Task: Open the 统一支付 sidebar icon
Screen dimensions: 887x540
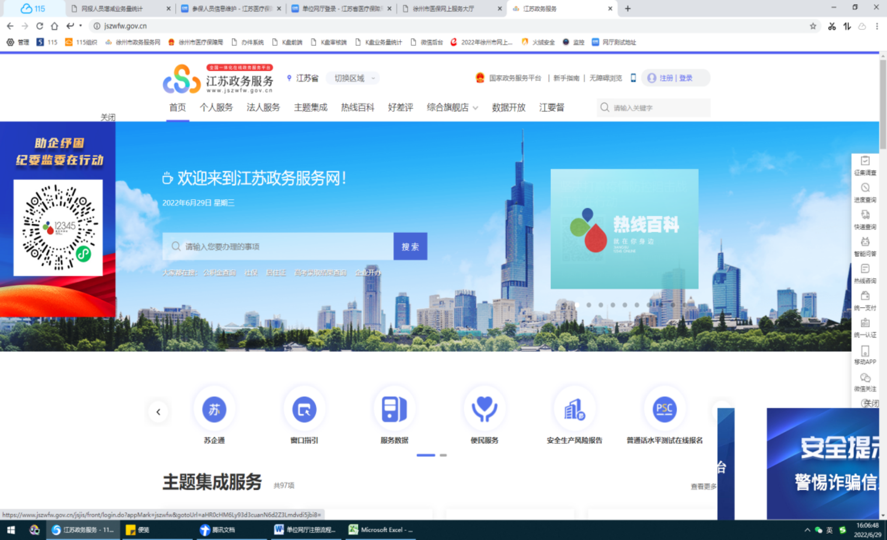Action: click(x=865, y=296)
